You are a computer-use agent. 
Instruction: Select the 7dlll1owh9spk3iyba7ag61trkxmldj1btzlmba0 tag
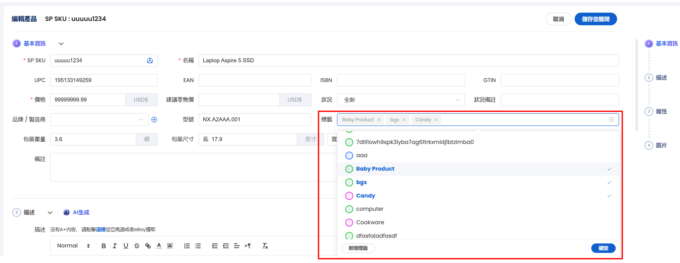pyautogui.click(x=478, y=142)
